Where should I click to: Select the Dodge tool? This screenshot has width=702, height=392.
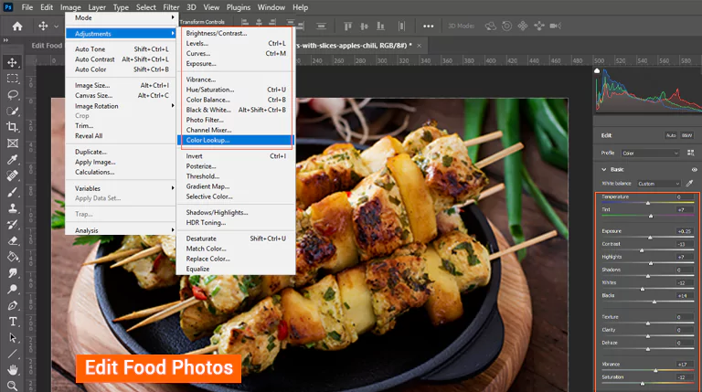(x=13, y=289)
